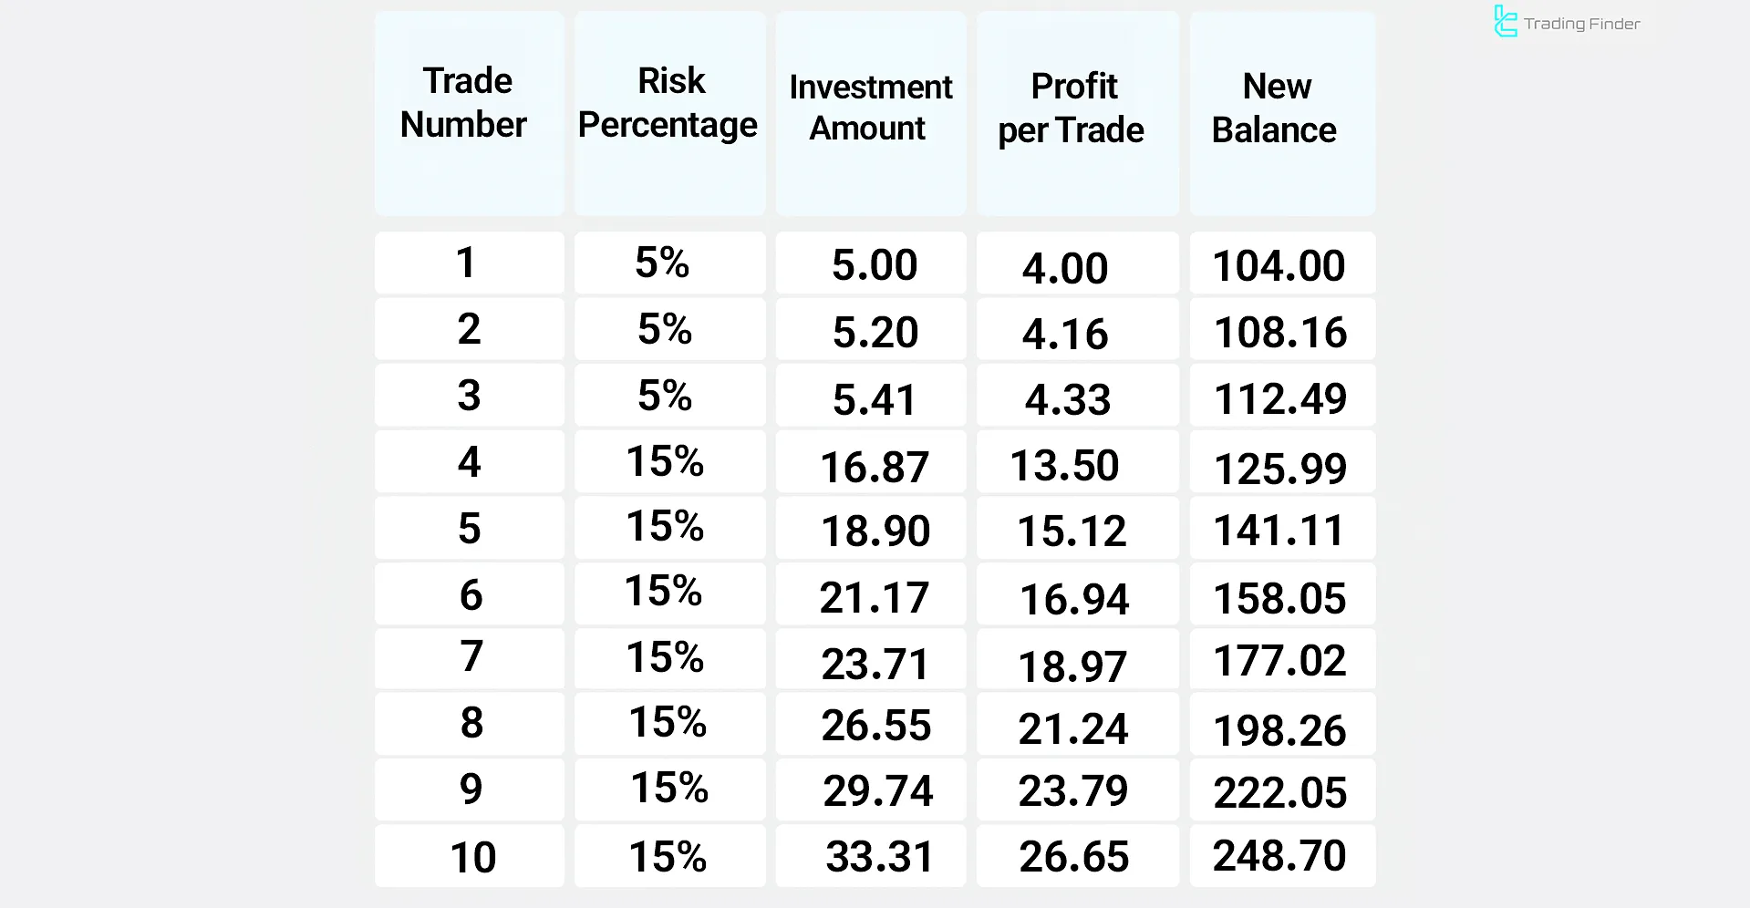Select the trade number 10 cell
The width and height of the screenshot is (1750, 908).
(x=472, y=857)
